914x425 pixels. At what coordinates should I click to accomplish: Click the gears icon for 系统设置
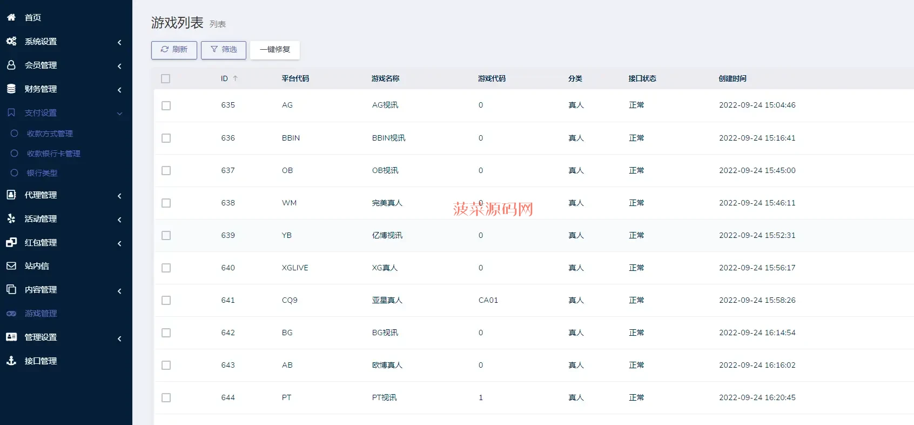11,41
